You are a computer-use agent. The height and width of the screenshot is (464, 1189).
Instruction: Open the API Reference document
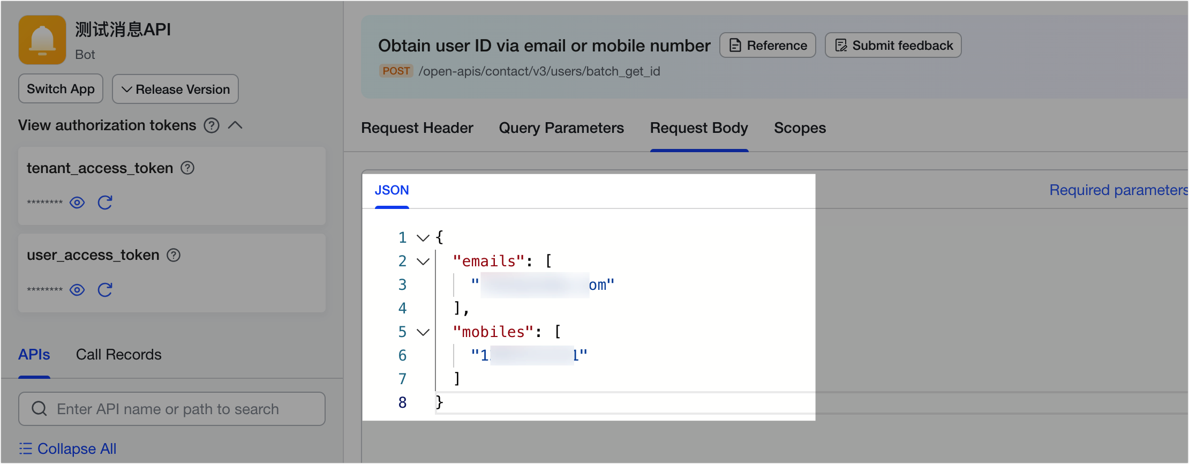coord(767,45)
